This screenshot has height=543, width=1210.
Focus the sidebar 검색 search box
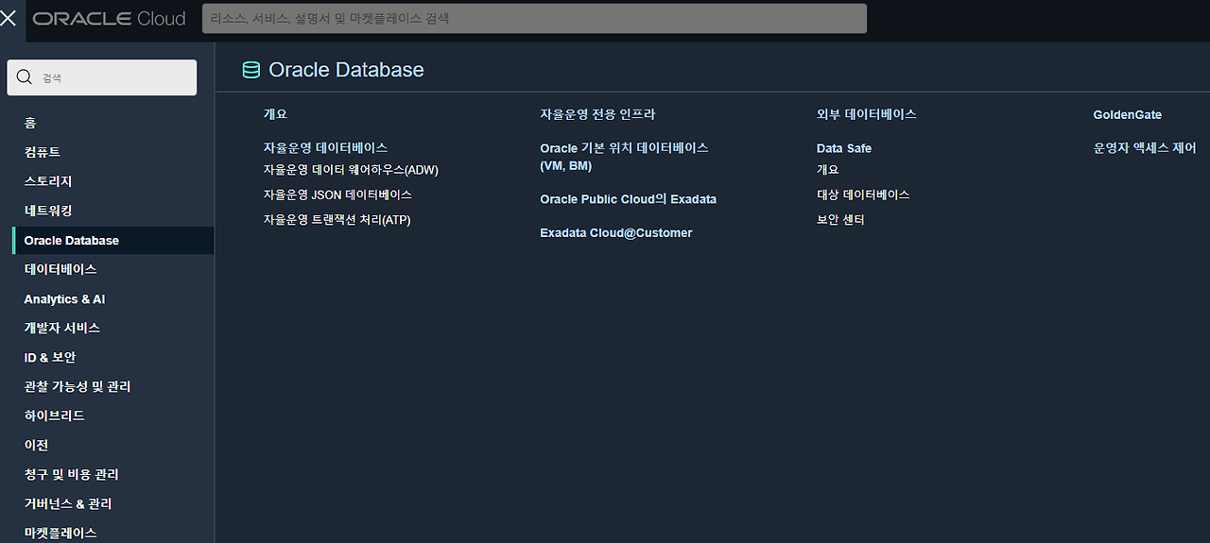tap(102, 77)
